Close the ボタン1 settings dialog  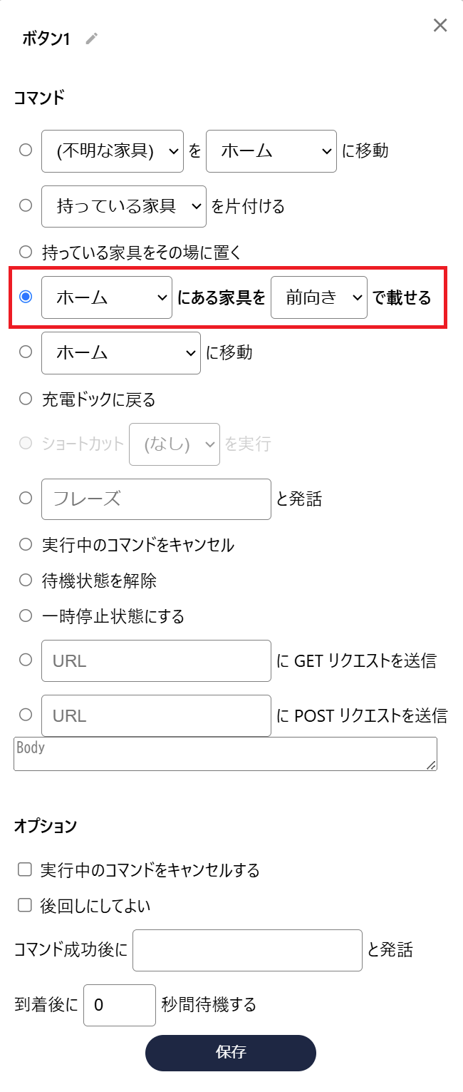(440, 26)
